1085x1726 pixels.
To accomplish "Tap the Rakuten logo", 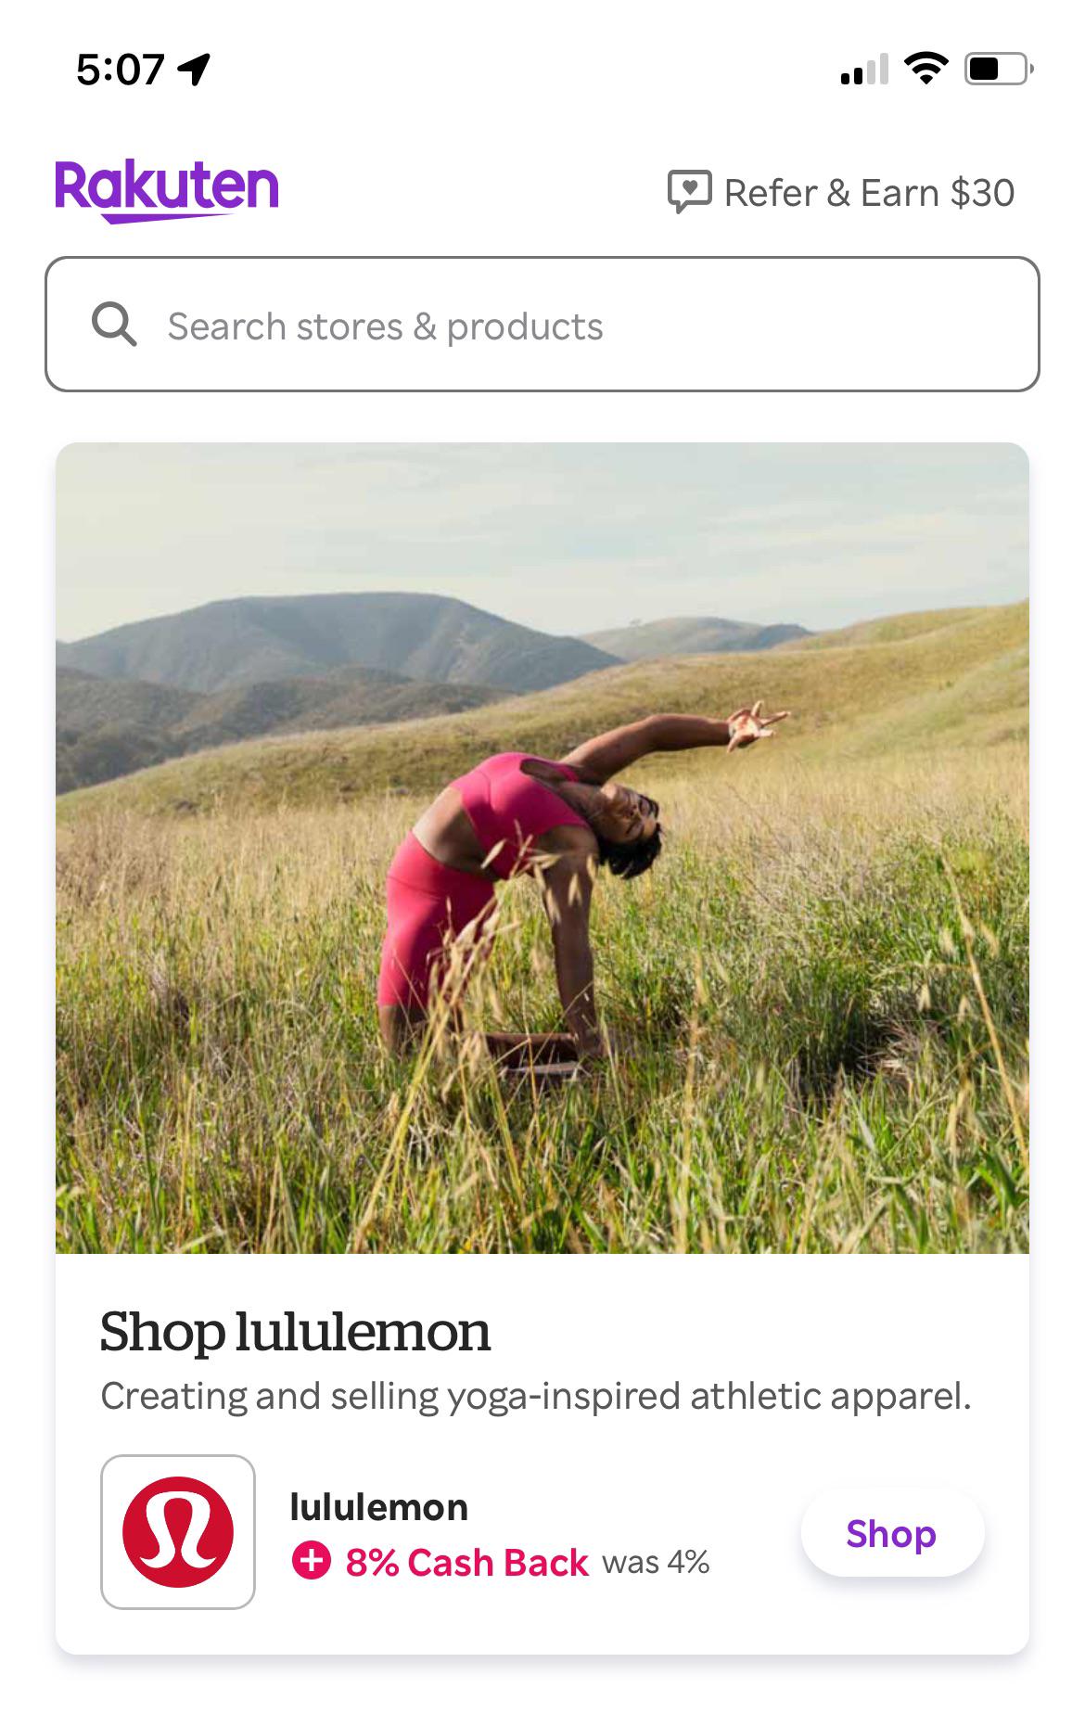I will click(167, 191).
